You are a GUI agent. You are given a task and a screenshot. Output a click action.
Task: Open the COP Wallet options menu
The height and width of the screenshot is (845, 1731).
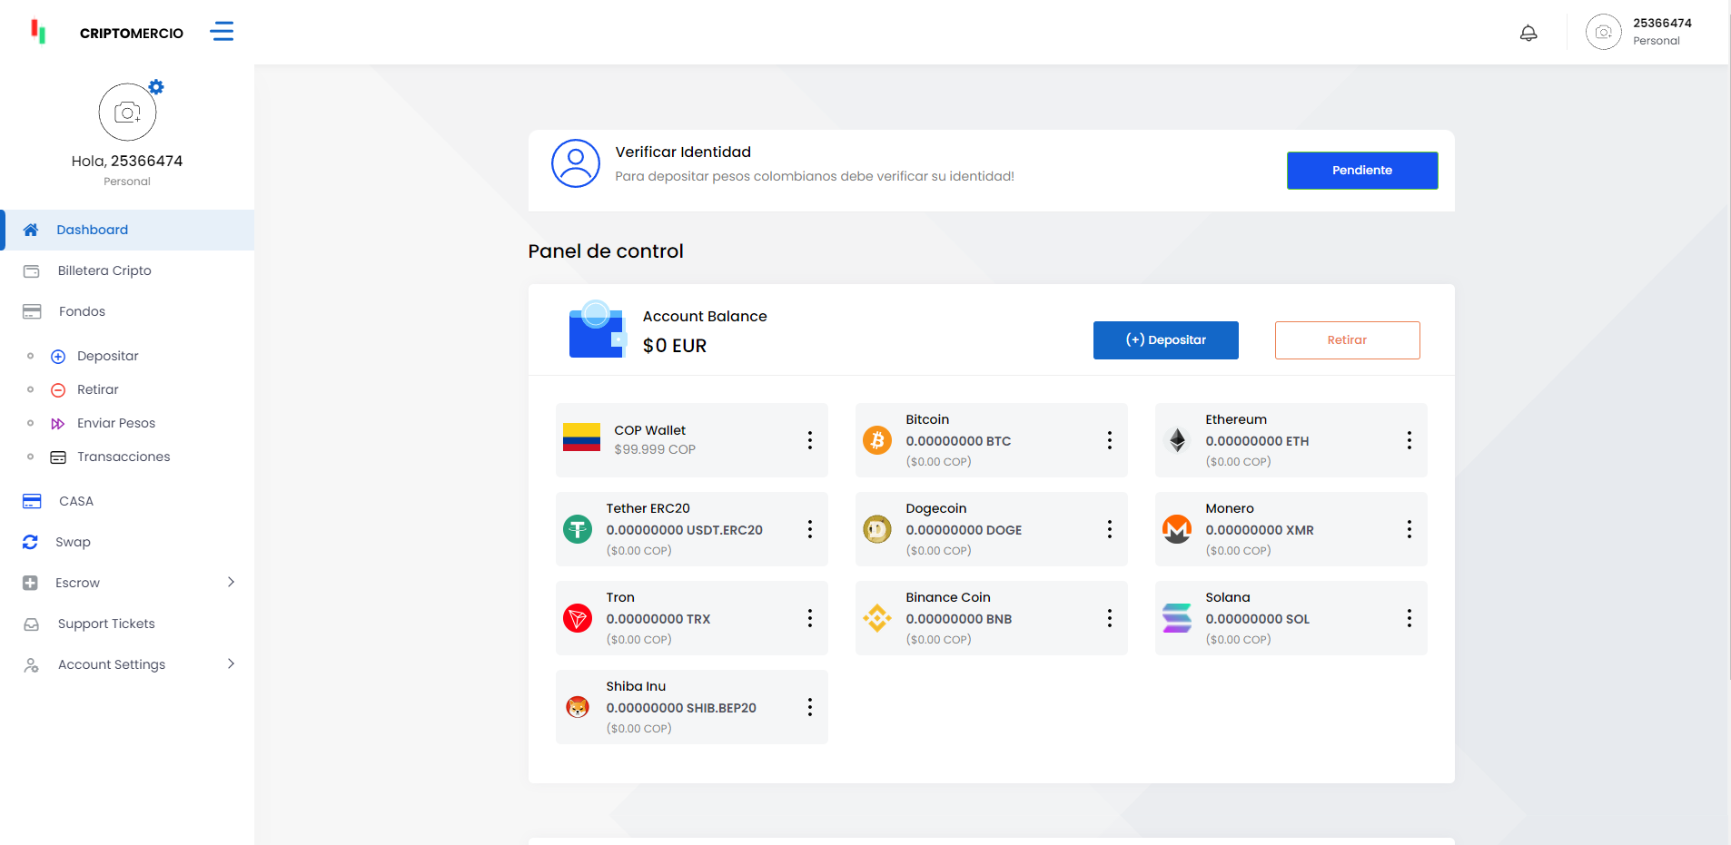[x=809, y=440]
